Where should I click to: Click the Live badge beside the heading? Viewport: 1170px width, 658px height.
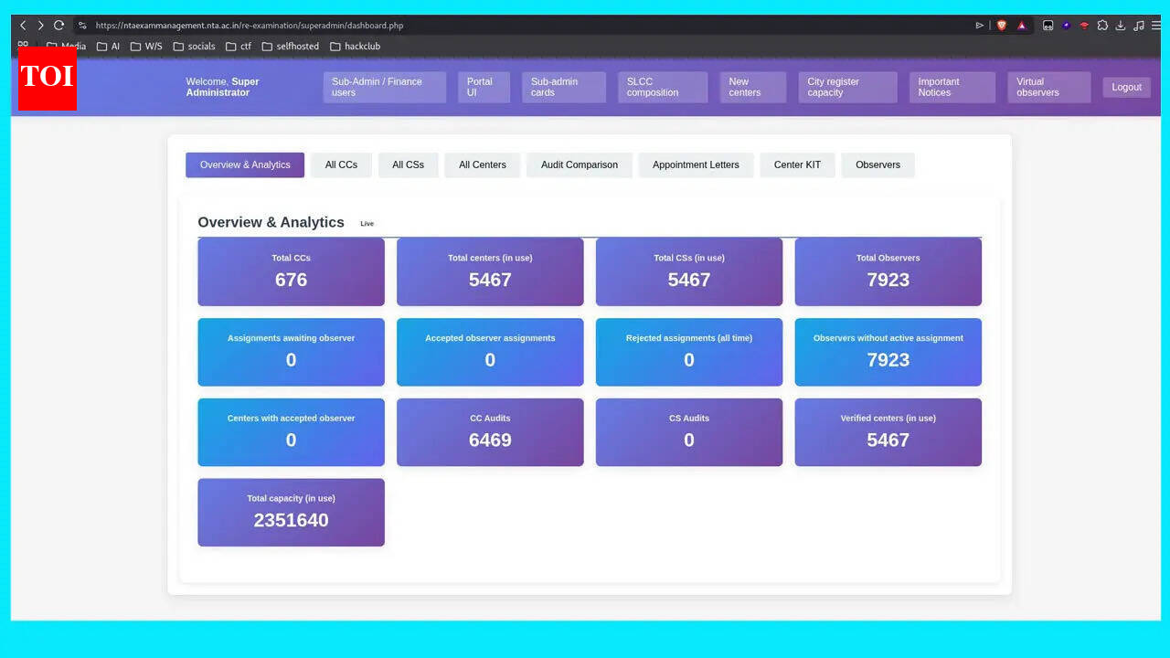[367, 224]
